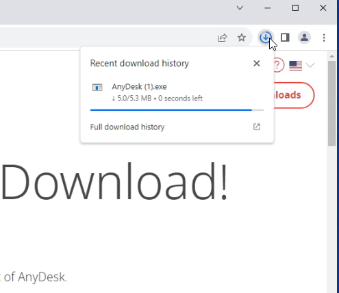Click the red Downloads button on the page

(x=294, y=95)
